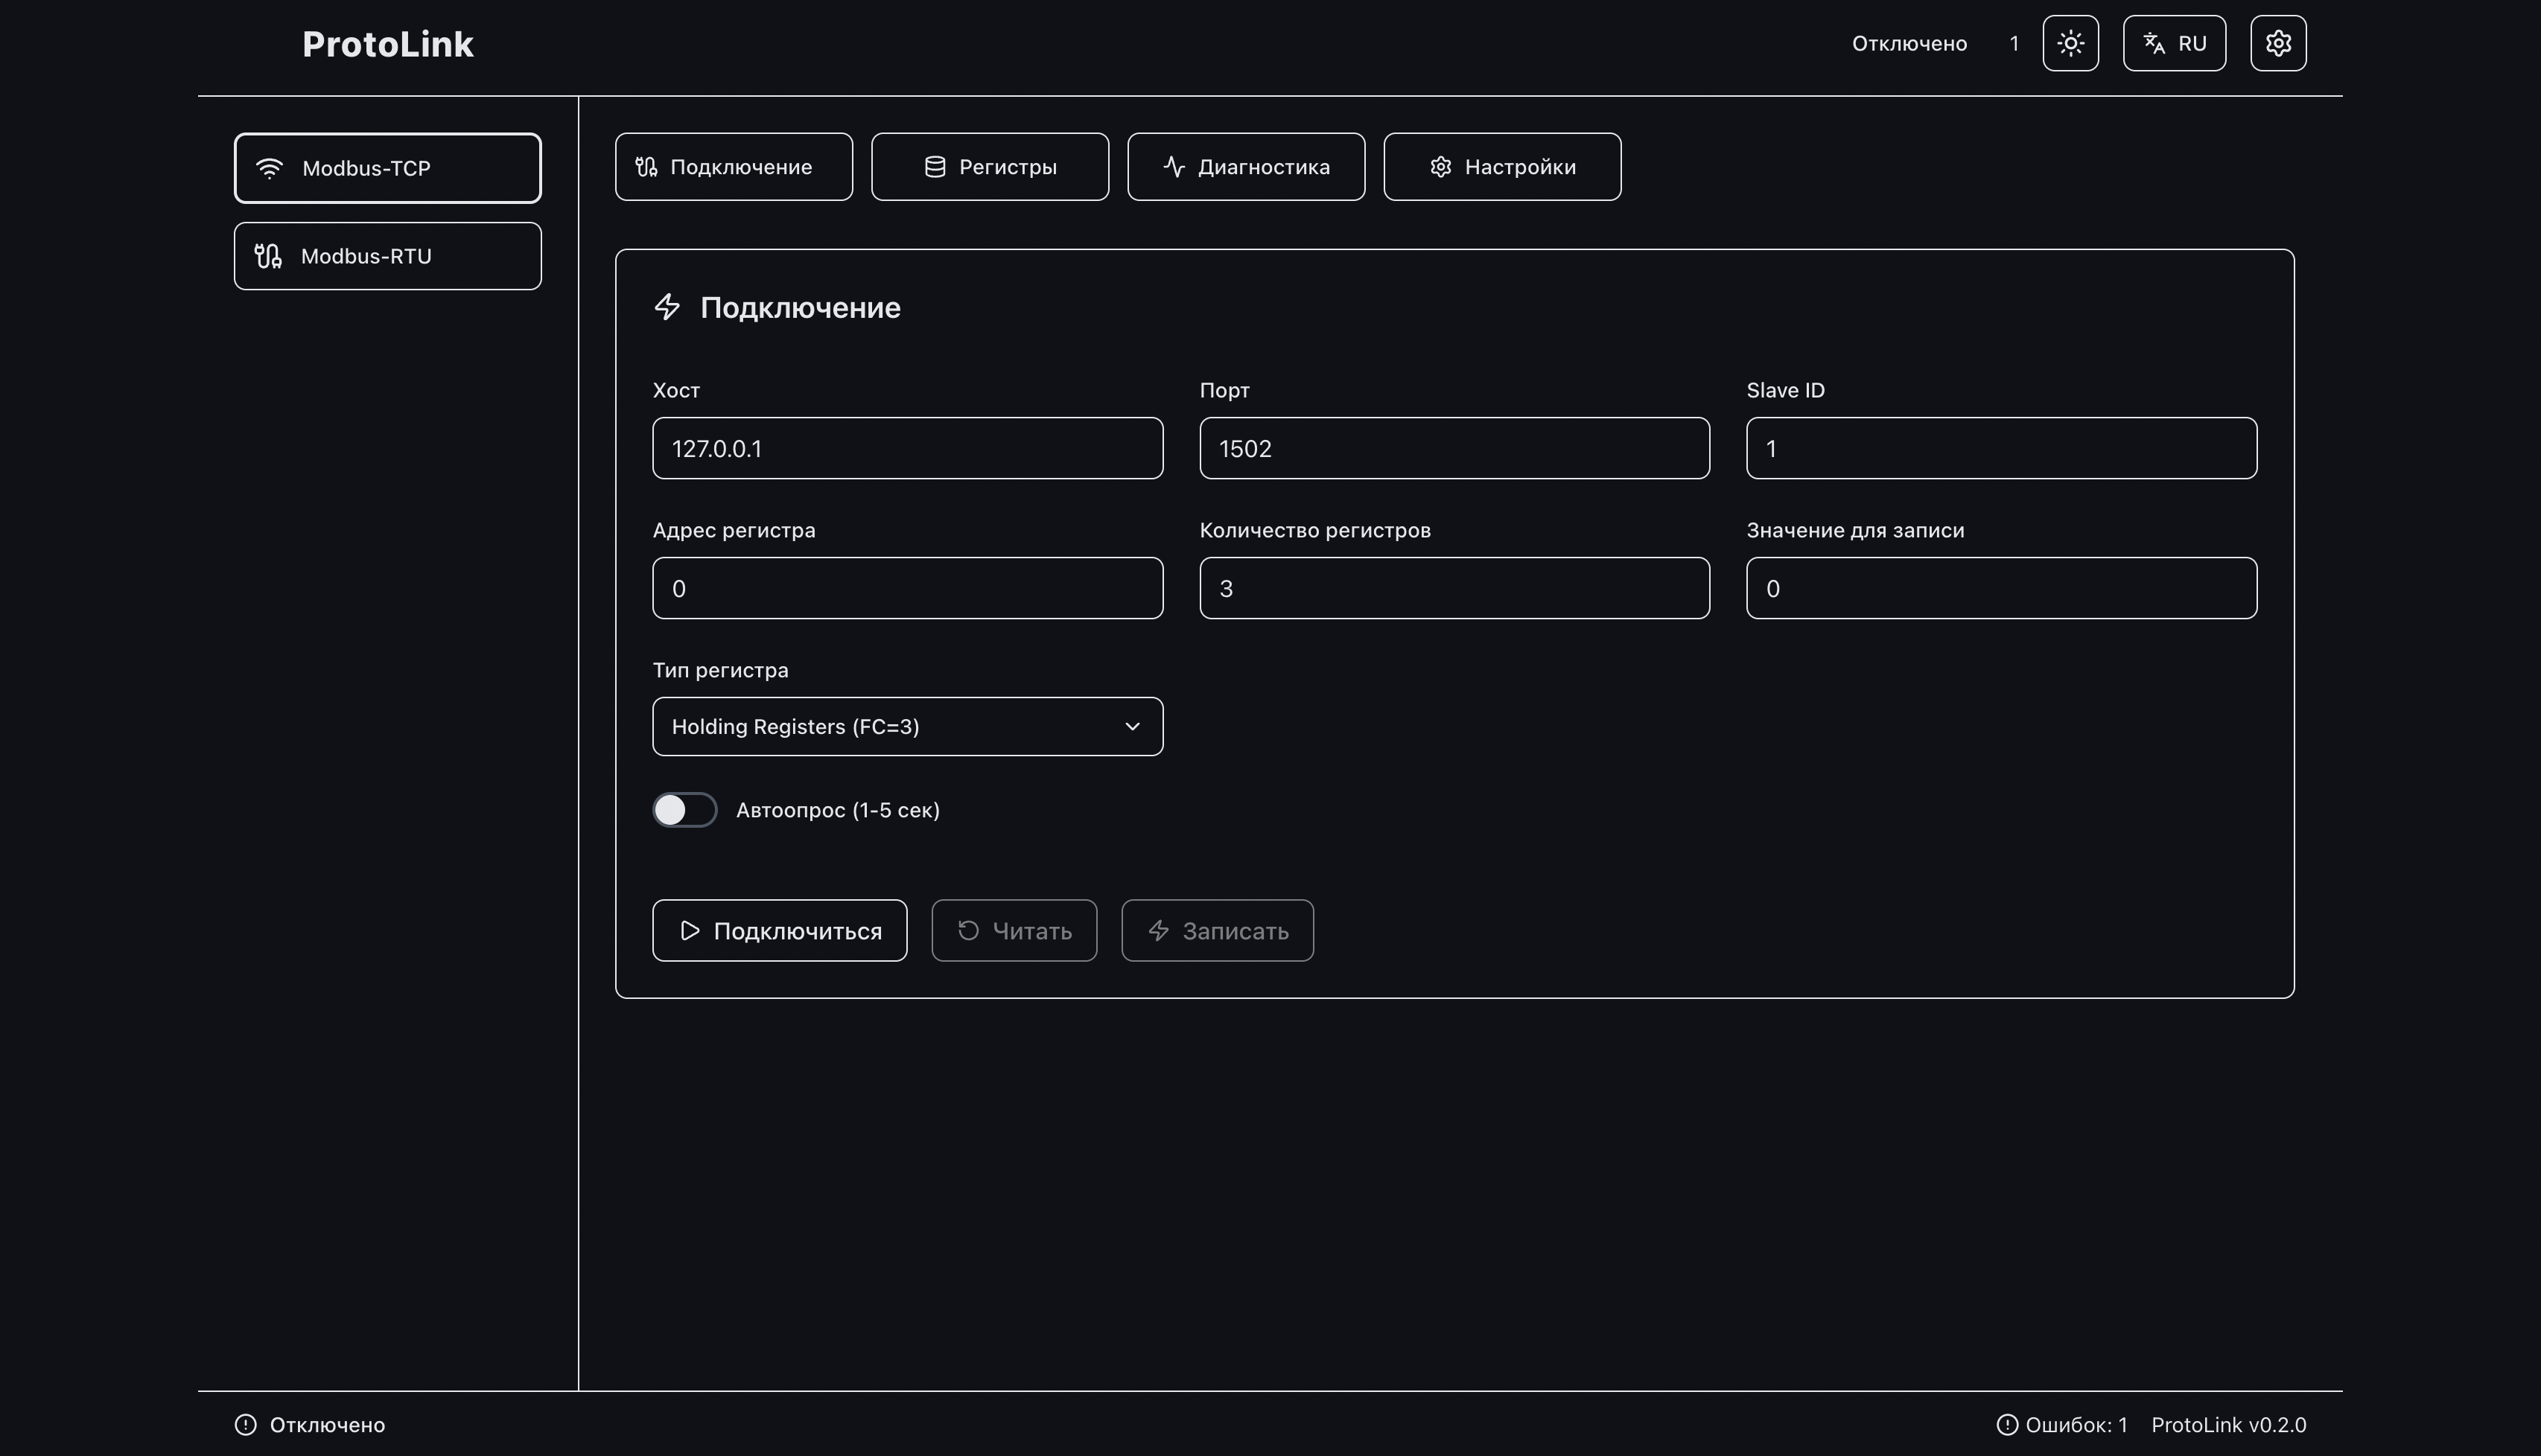The height and width of the screenshot is (1456, 2541).
Task: Click the lightning icon beside Подключение heading
Action: (667, 307)
